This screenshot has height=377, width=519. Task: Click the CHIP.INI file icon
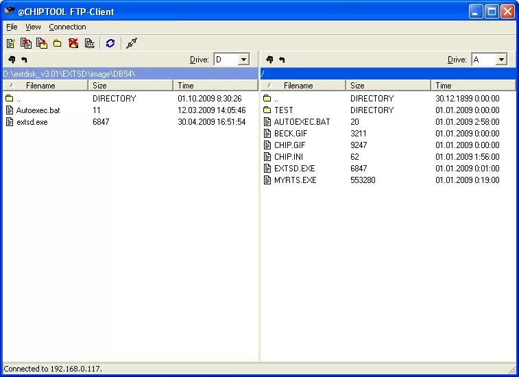267,156
